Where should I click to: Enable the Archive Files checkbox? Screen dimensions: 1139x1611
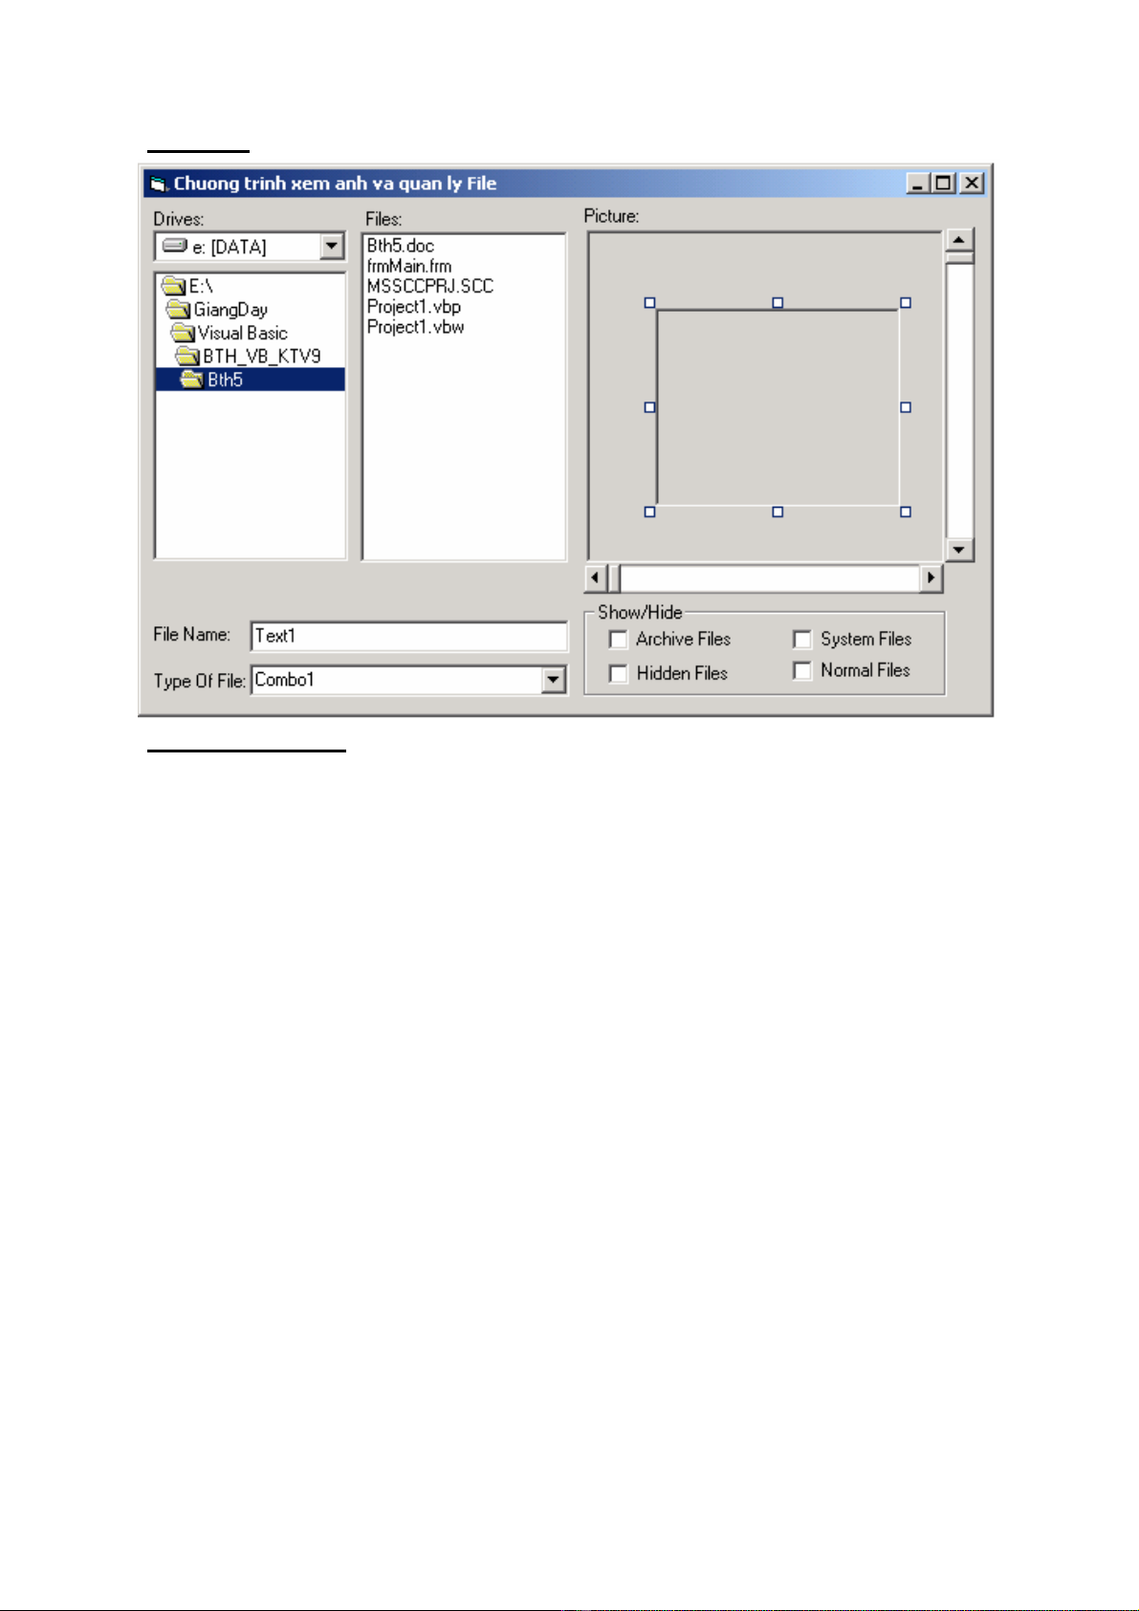tap(619, 640)
